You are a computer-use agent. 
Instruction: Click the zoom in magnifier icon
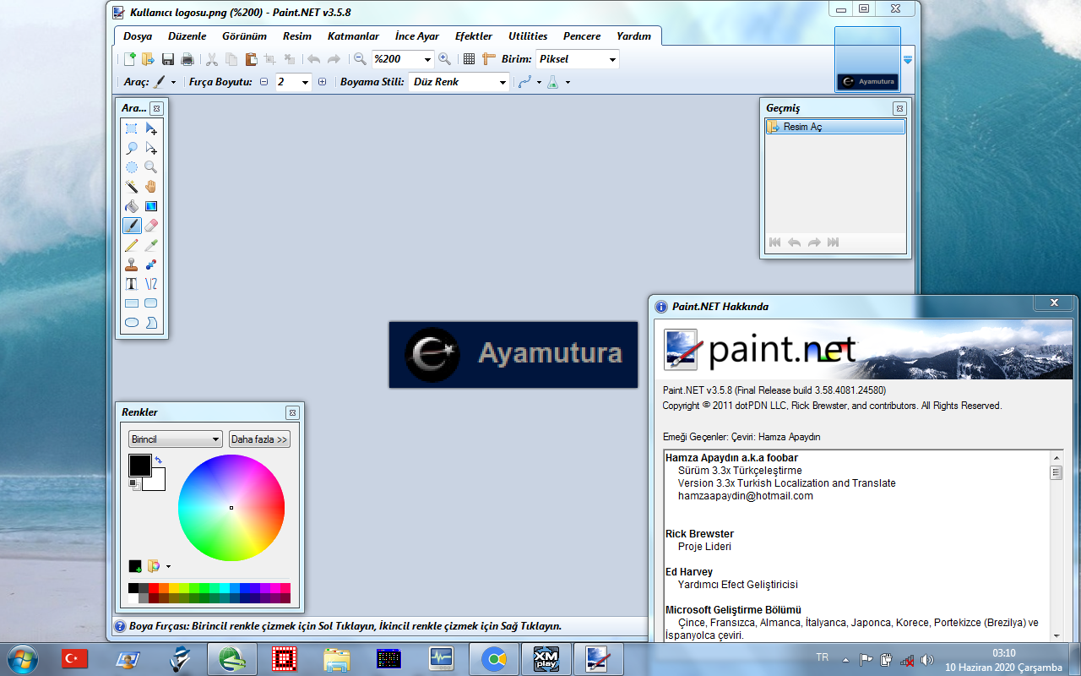pyautogui.click(x=444, y=59)
